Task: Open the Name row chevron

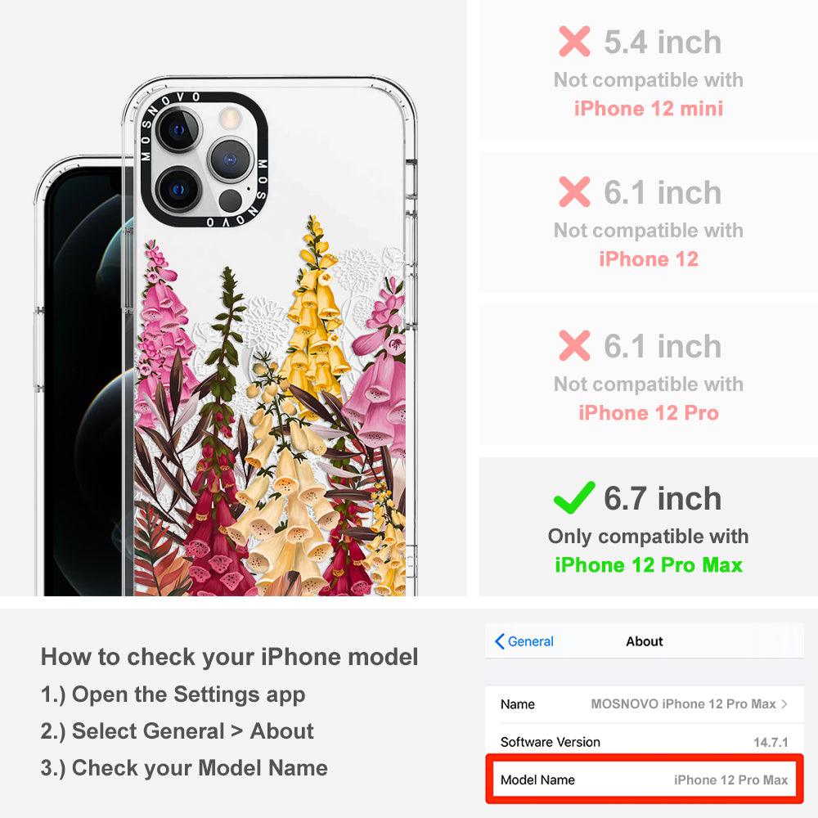Action: [784, 703]
